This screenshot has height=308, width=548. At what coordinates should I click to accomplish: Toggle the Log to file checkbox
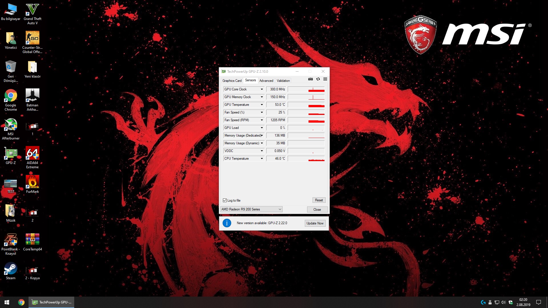coord(225,200)
